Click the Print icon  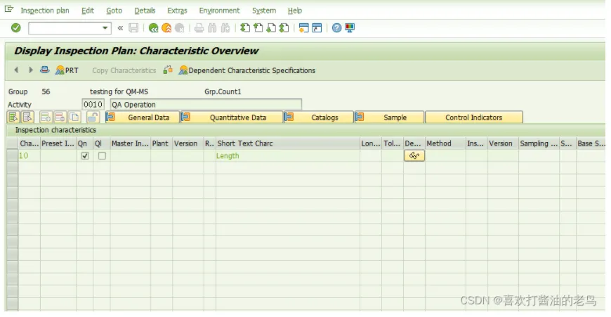pyautogui.click(x=199, y=28)
